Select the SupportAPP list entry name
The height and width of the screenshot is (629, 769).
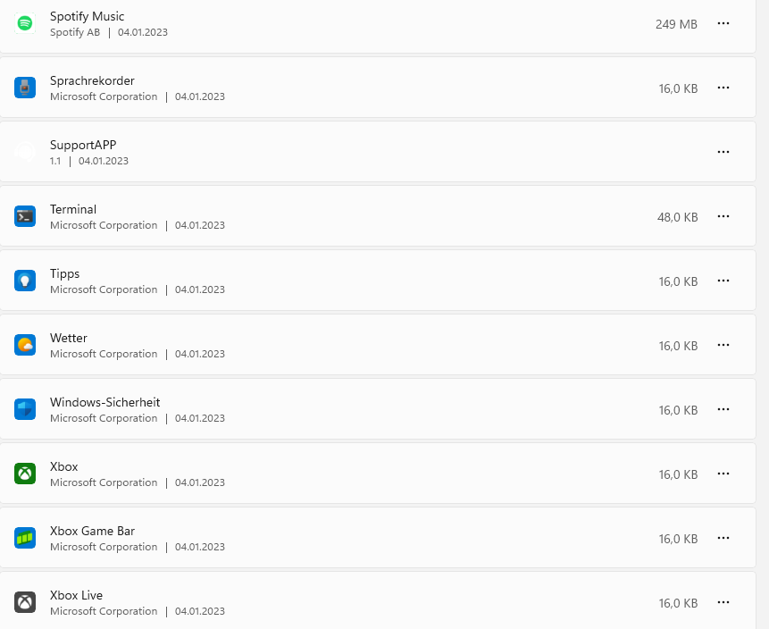(83, 145)
